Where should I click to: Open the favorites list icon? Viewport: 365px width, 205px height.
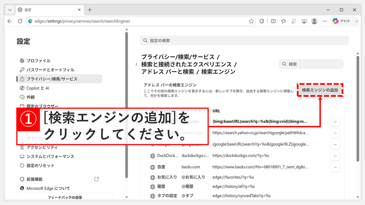point(283,21)
